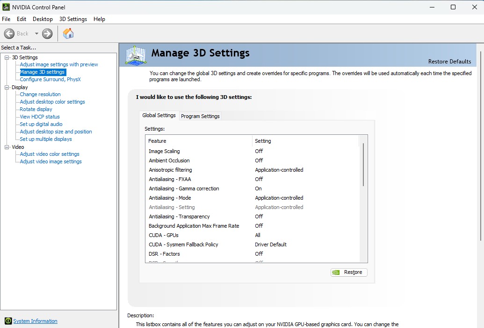Select Background Application Max Frame Rate row
484x328 pixels.
pos(253,226)
